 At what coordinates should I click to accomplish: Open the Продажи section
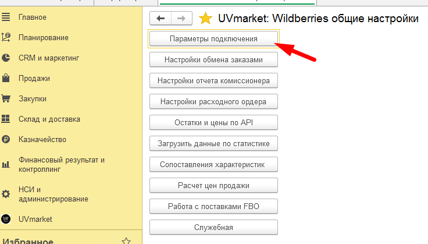click(34, 79)
